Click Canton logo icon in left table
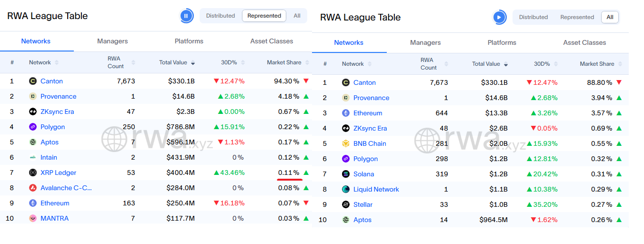This screenshot has width=644, height=244. [33, 81]
